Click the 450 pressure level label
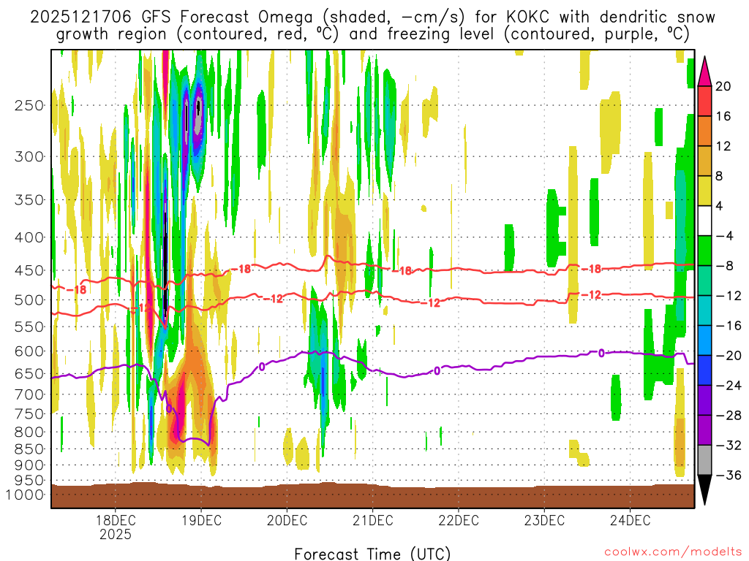Viewport: 749px width, 561px height. pyautogui.click(x=29, y=270)
